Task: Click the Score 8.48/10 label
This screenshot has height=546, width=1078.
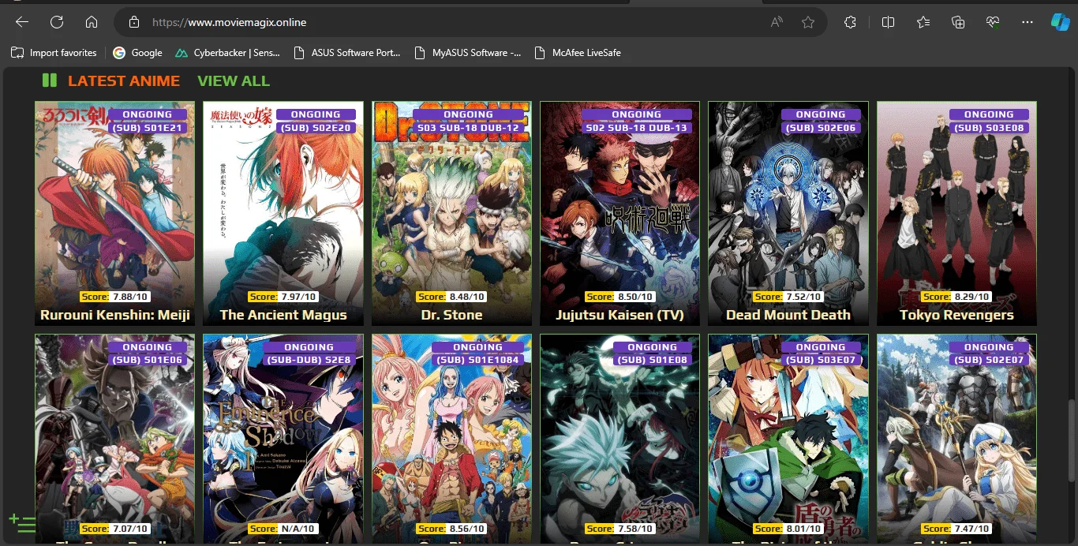Action: 451,297
